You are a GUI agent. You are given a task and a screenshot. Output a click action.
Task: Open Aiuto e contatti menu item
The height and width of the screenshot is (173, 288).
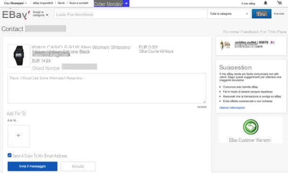pyautogui.click(x=79, y=3)
